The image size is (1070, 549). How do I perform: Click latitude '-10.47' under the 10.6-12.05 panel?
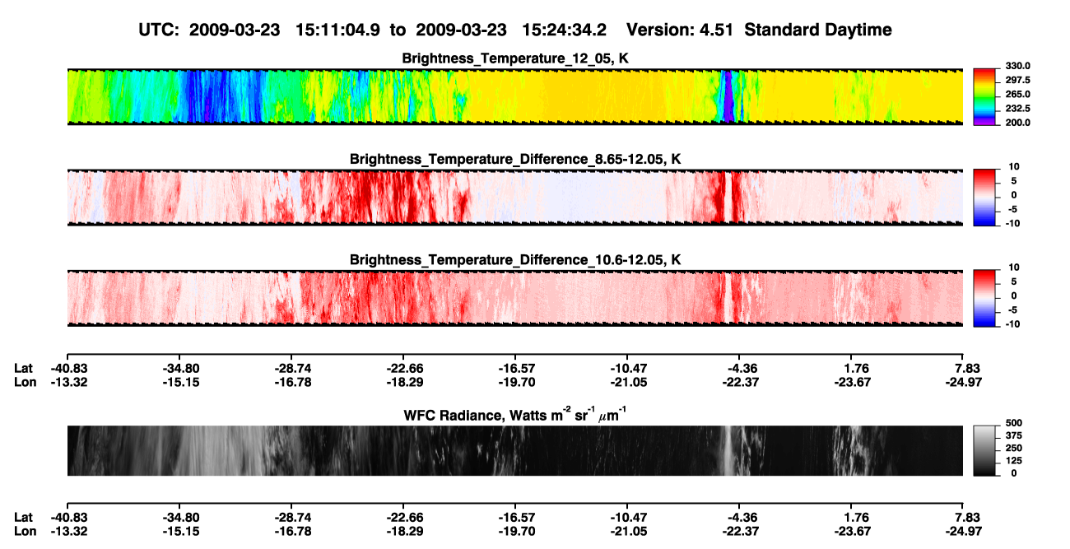[x=627, y=368]
